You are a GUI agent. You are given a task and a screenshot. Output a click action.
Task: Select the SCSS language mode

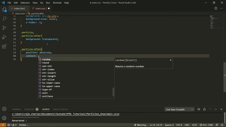pos(195,125)
